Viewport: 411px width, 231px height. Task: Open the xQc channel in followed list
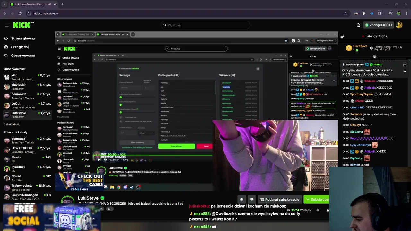[x=27, y=77]
